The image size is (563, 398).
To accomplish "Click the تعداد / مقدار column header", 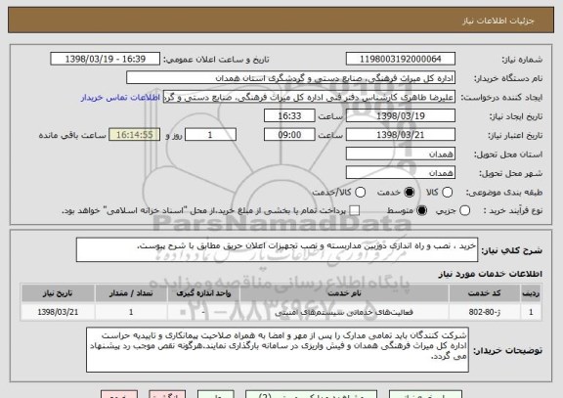I will tap(131, 293).
